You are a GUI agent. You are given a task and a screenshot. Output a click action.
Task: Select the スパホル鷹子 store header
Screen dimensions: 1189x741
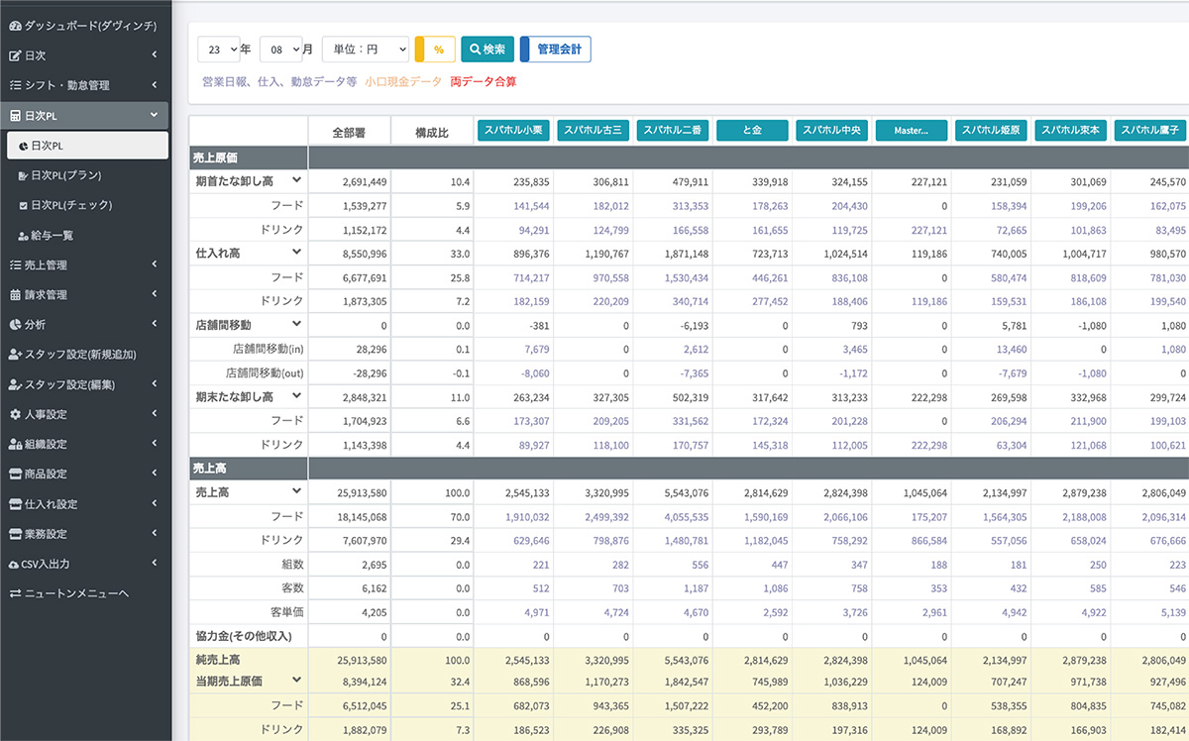click(1150, 130)
